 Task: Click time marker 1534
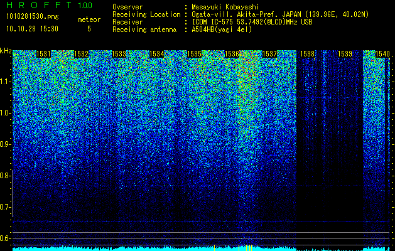pos(157,54)
